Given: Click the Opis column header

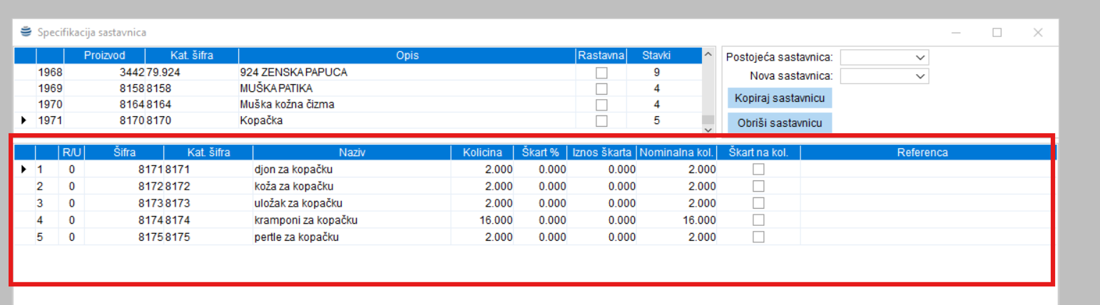Looking at the screenshot, I should 407,55.
